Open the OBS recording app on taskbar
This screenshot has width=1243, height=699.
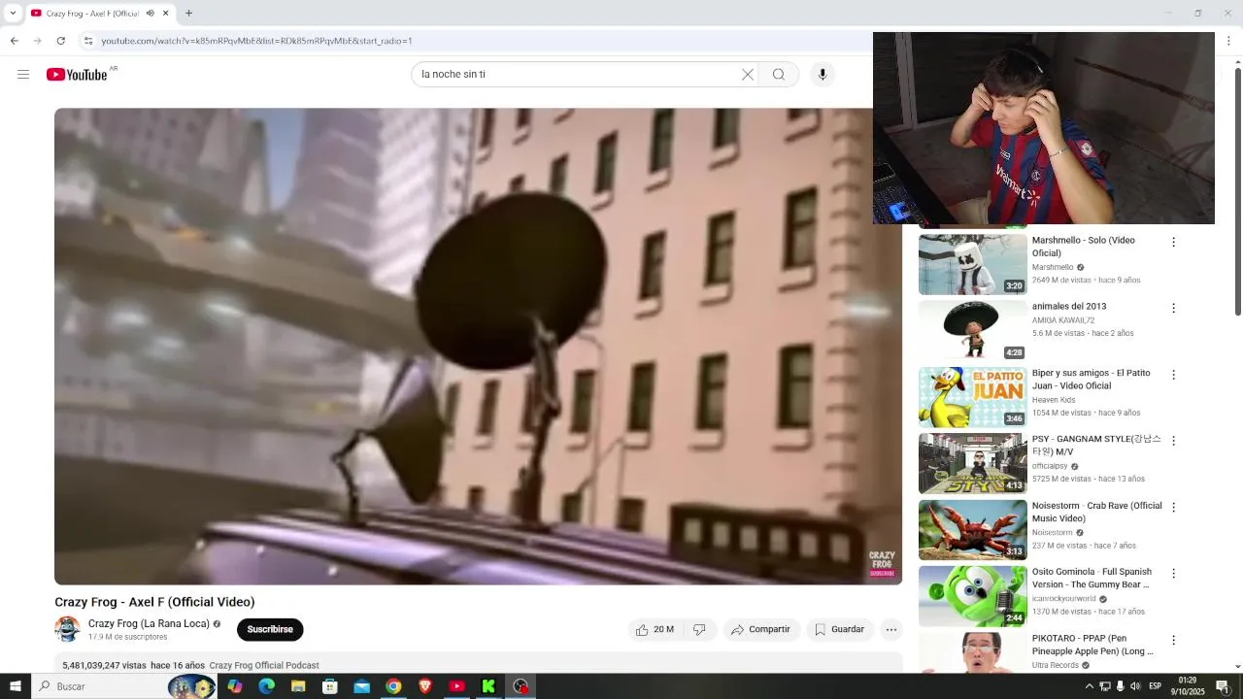click(x=521, y=686)
